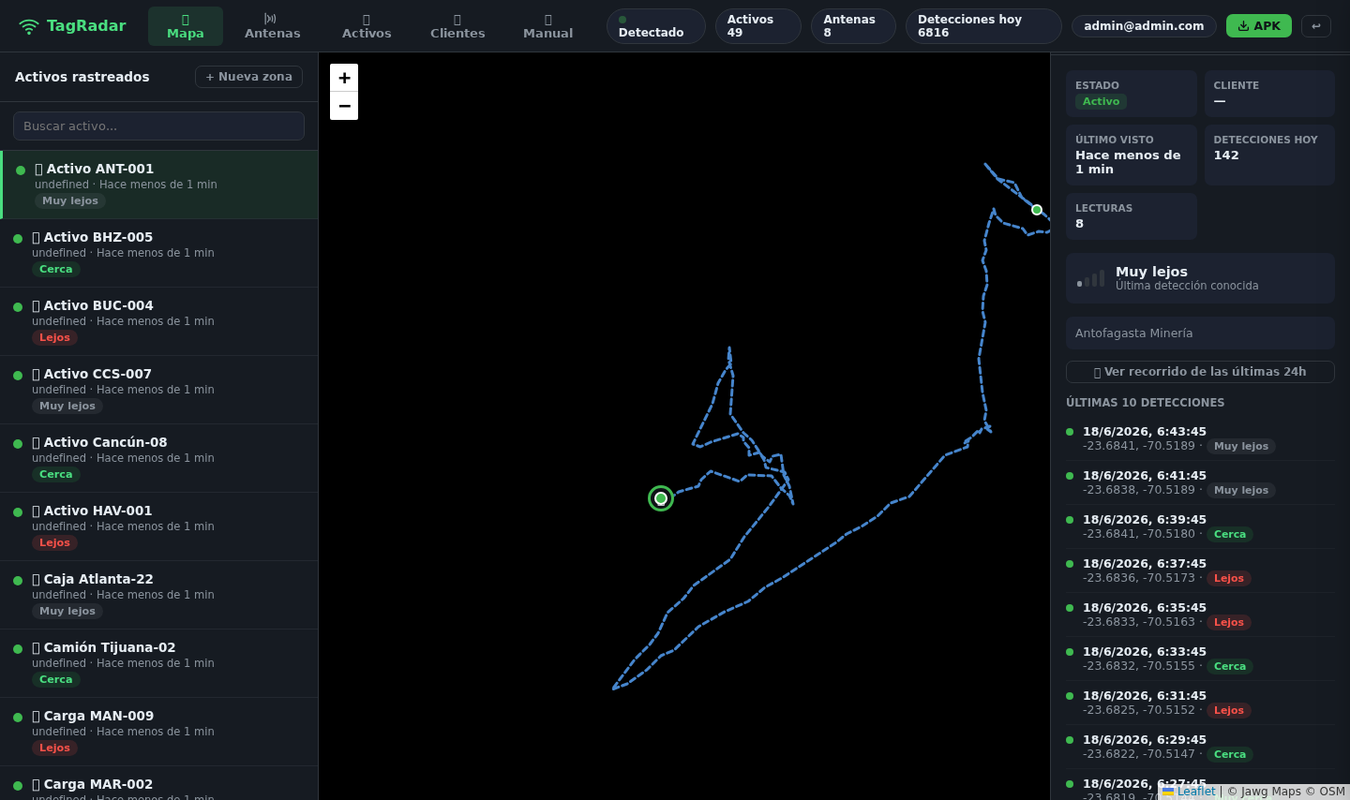Add a zone with Nueva zona
This screenshot has width=1350, height=800.
click(x=248, y=77)
